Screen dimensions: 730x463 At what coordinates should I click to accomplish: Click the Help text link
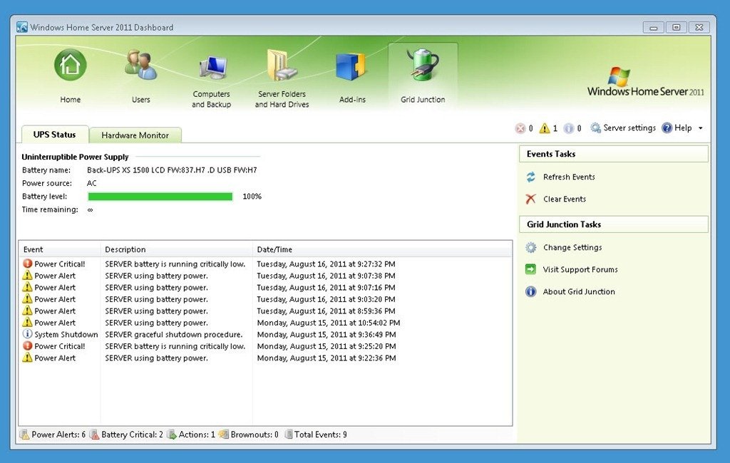683,128
